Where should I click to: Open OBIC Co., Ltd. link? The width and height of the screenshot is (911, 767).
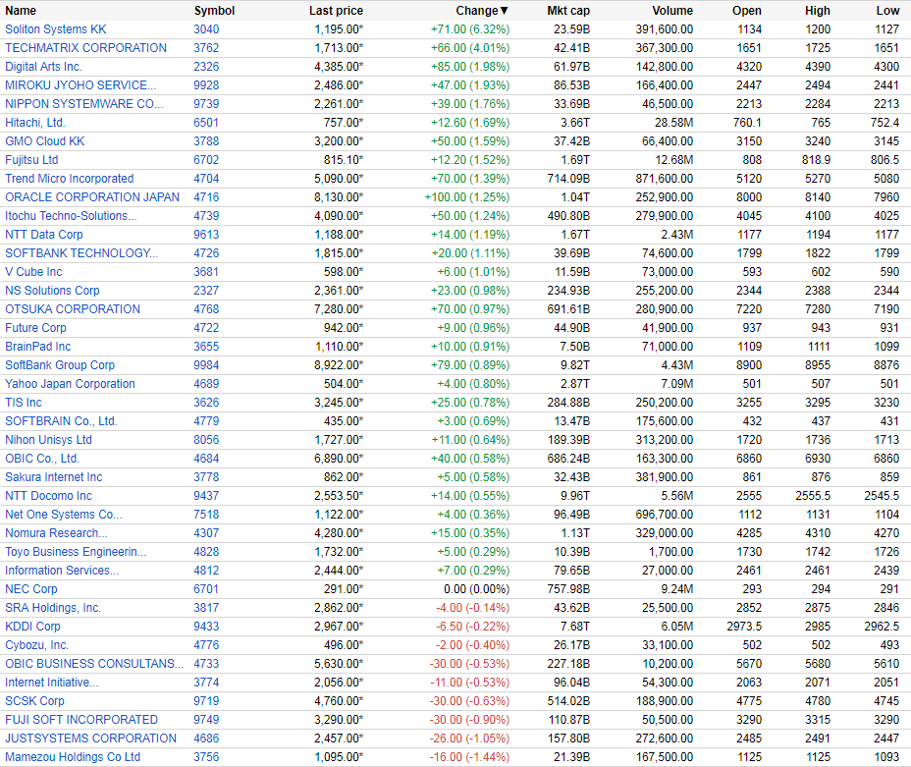[42, 458]
